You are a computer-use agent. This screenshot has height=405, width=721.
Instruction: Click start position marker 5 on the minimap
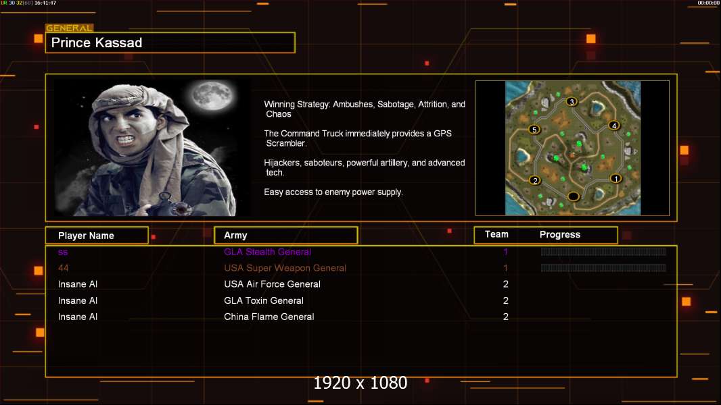[534, 130]
